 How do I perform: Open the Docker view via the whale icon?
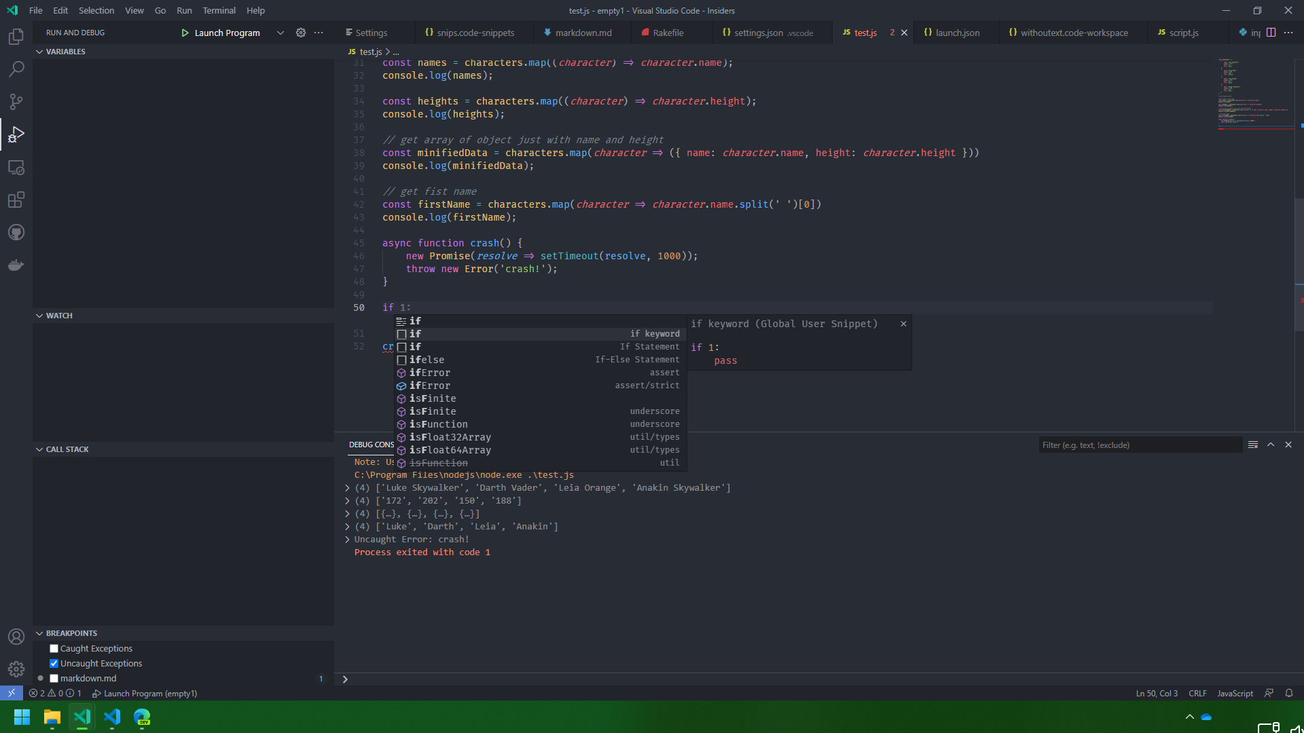(x=16, y=265)
